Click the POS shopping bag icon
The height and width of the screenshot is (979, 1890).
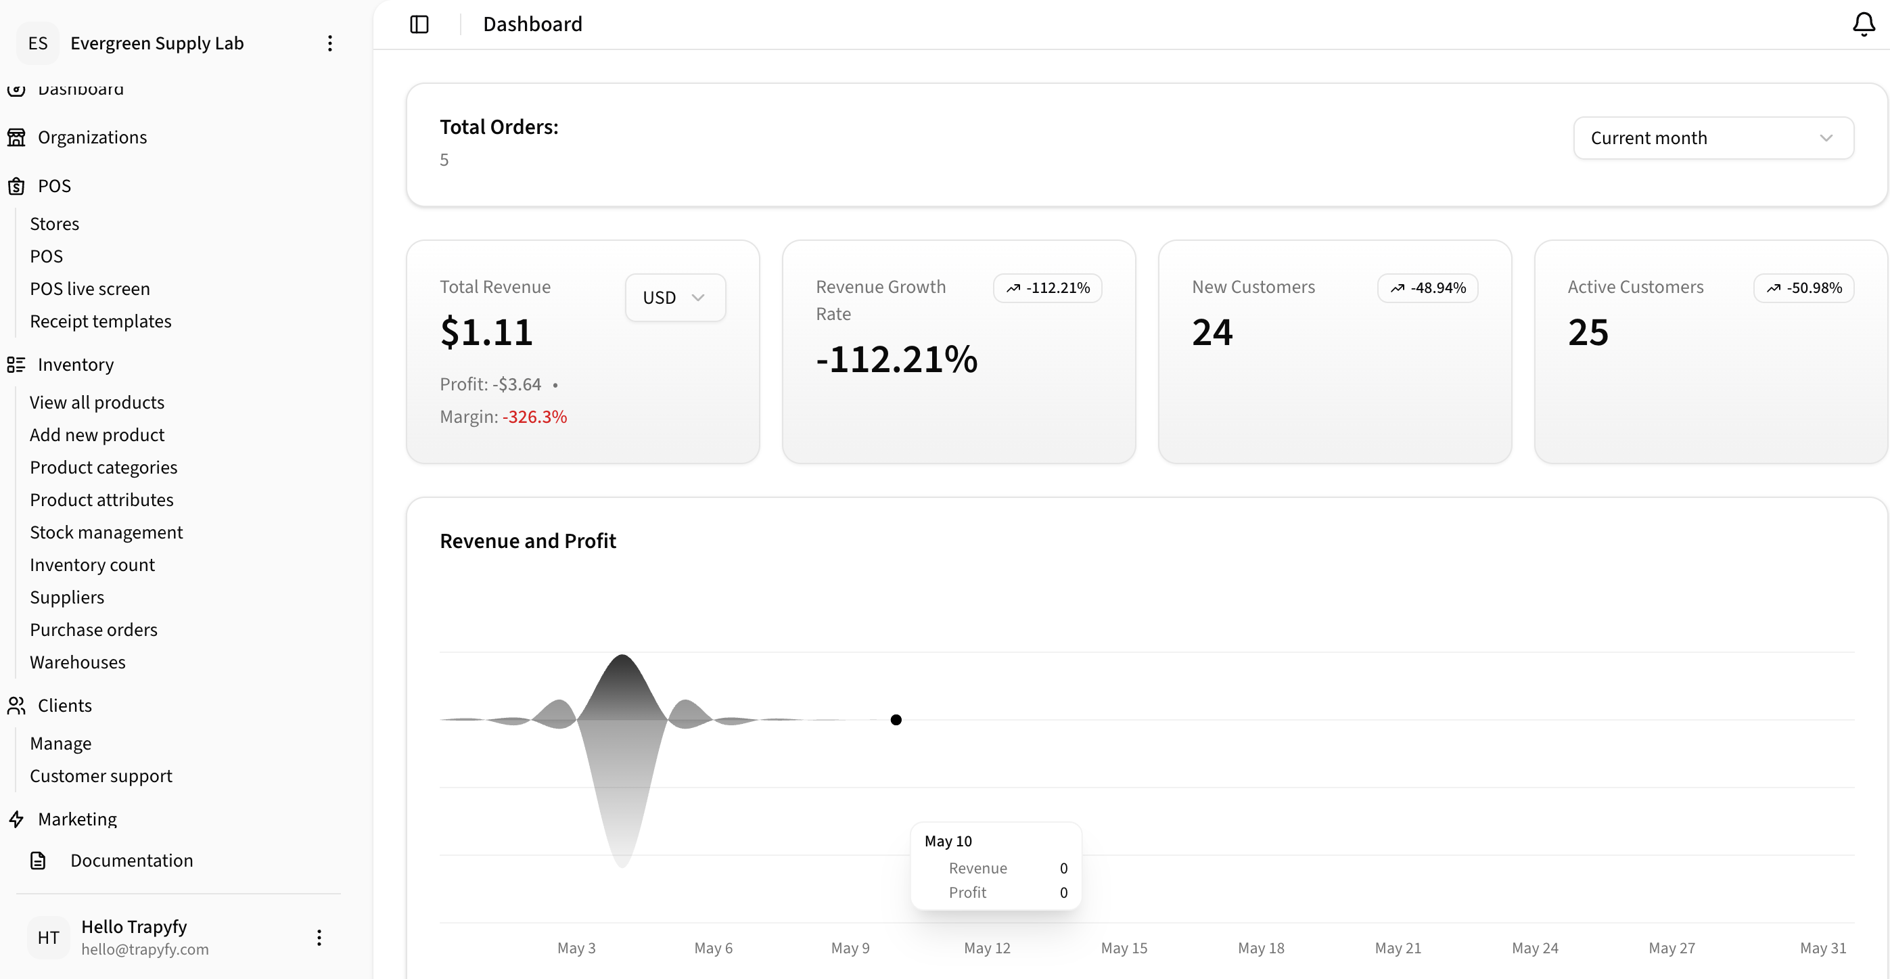click(x=16, y=185)
